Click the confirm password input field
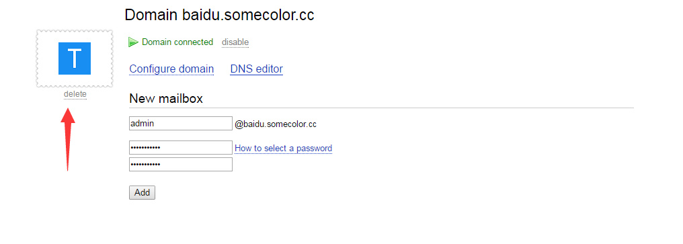 pos(181,164)
